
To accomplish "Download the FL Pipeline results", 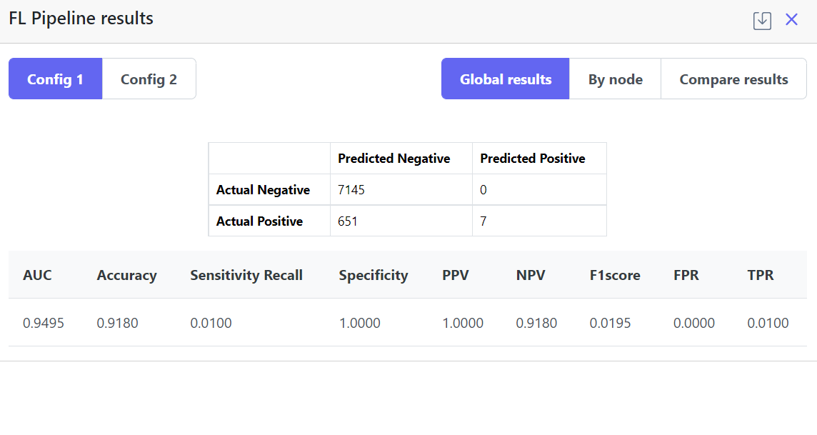I will pos(762,20).
